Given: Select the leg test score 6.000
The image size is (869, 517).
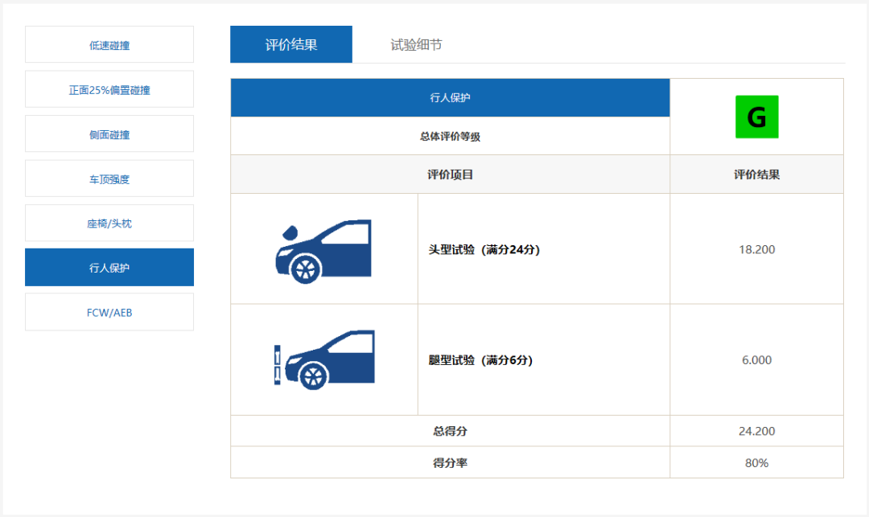Looking at the screenshot, I should [x=756, y=360].
